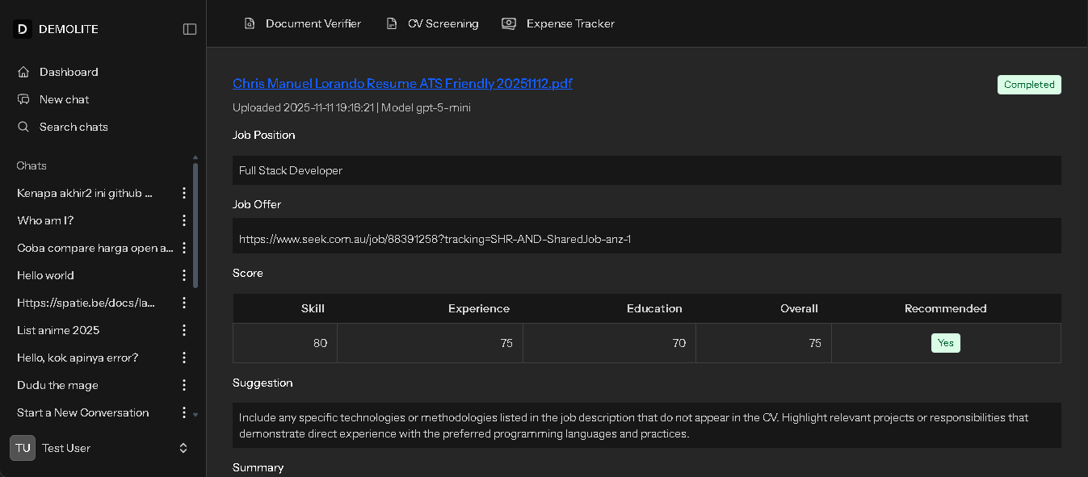Click the Dashboard home icon
This screenshot has height=477, width=1088.
[x=23, y=71]
